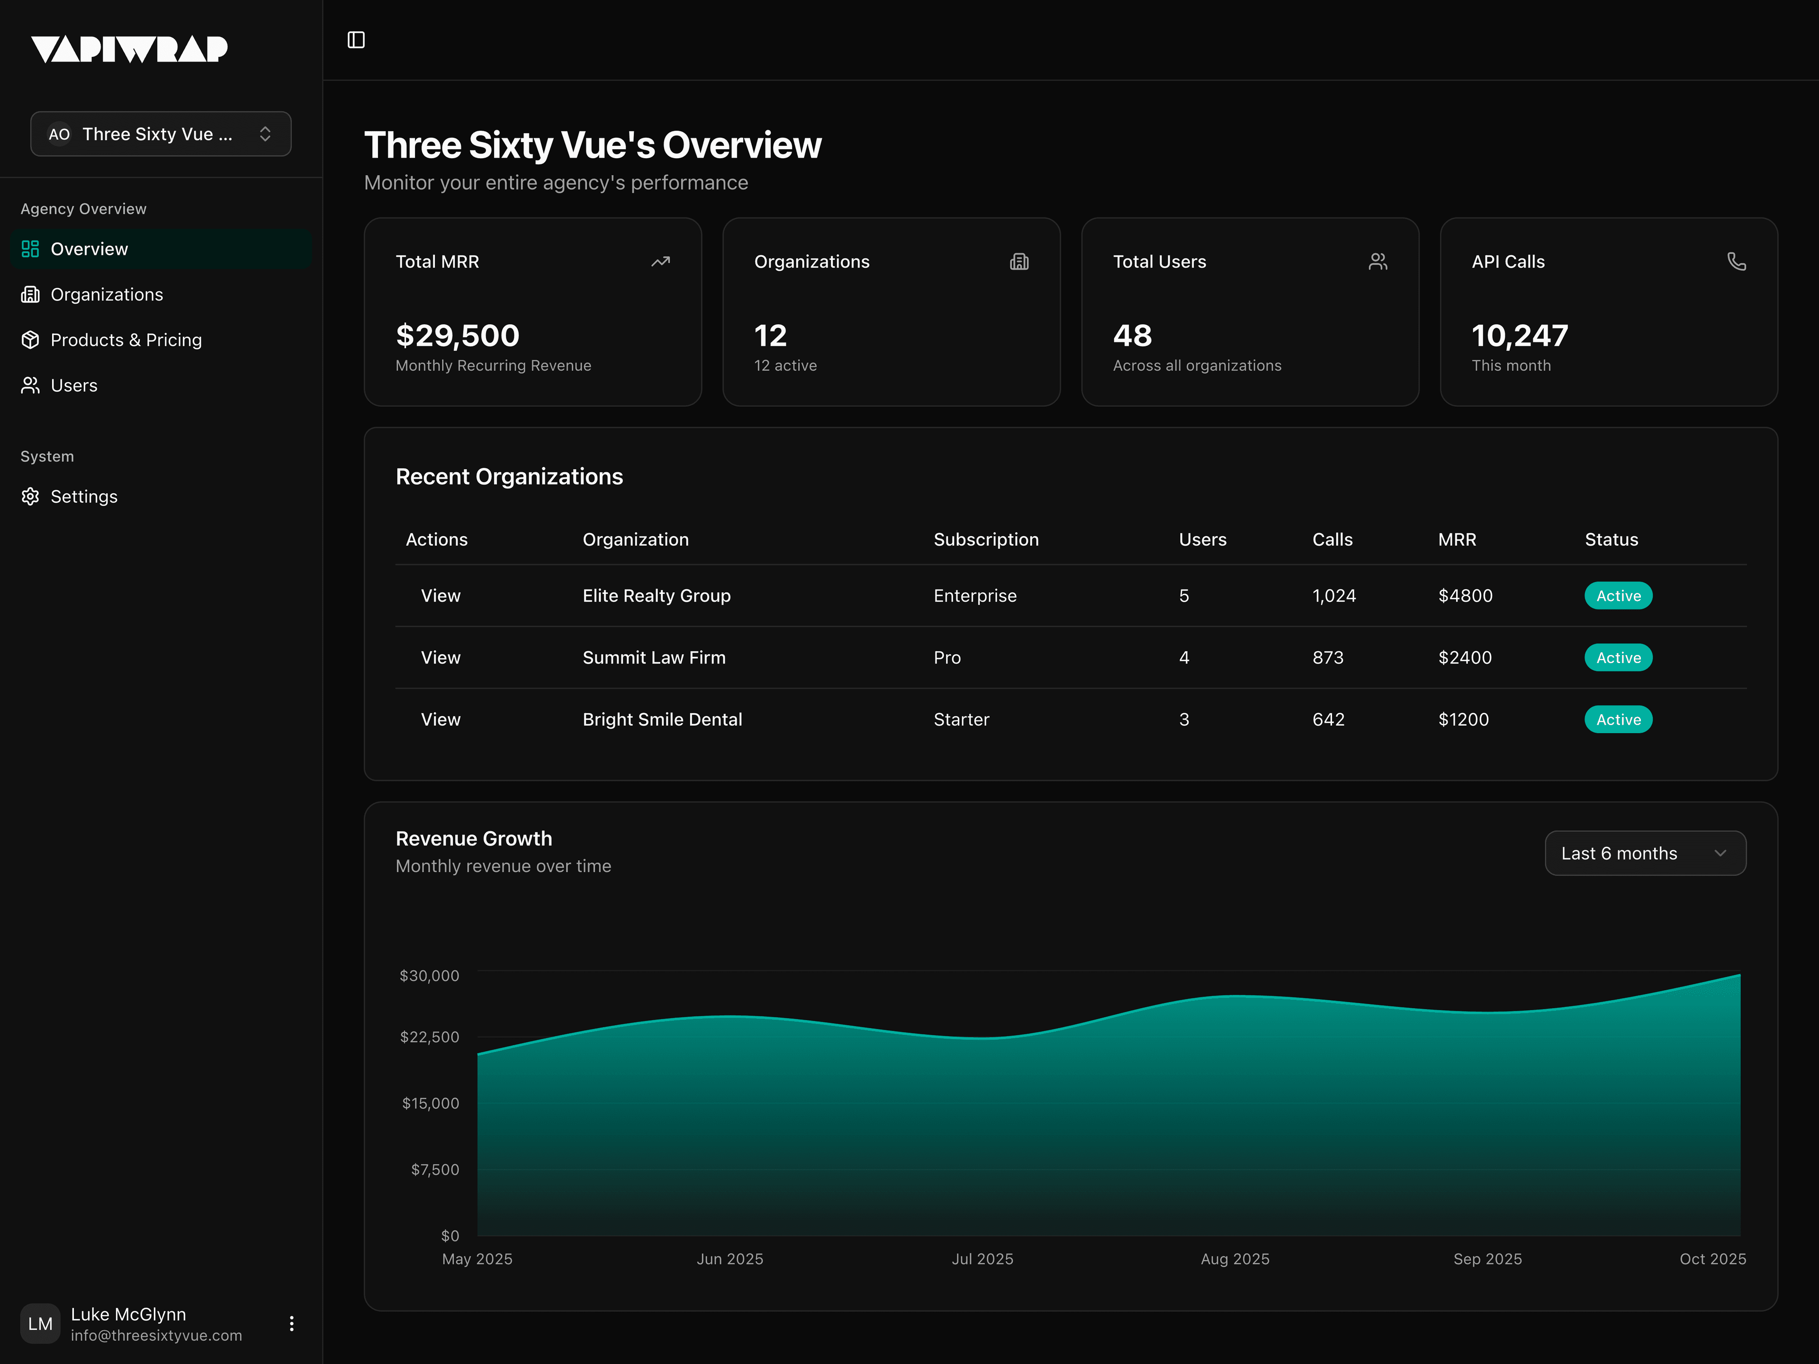Click the people icon on Total Users card
1819x1364 pixels.
click(1378, 261)
